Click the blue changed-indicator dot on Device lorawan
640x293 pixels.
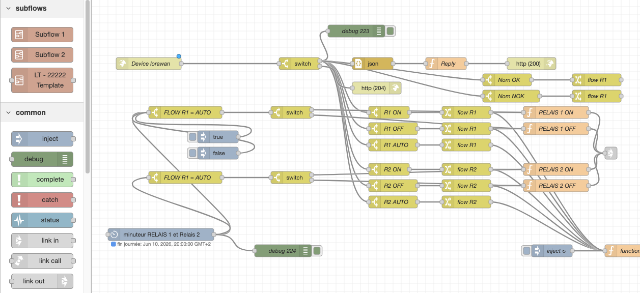click(x=179, y=56)
